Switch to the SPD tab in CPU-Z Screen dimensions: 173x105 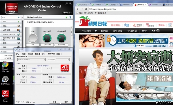point(43,54)
